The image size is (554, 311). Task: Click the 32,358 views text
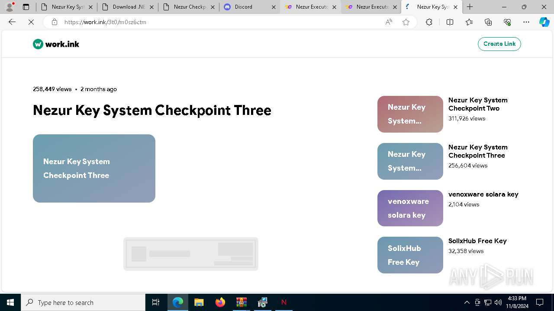tap(466, 251)
